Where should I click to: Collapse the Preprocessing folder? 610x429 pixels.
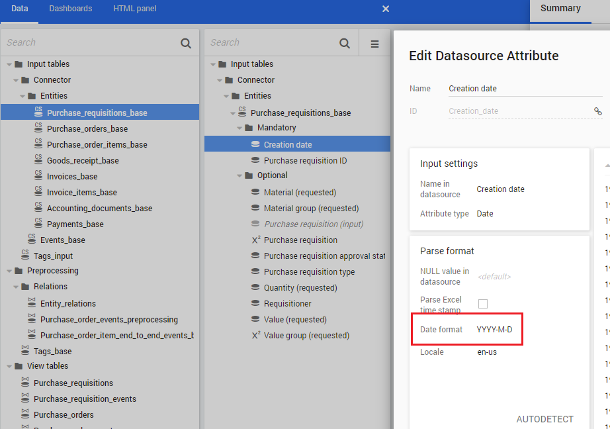tap(9, 271)
